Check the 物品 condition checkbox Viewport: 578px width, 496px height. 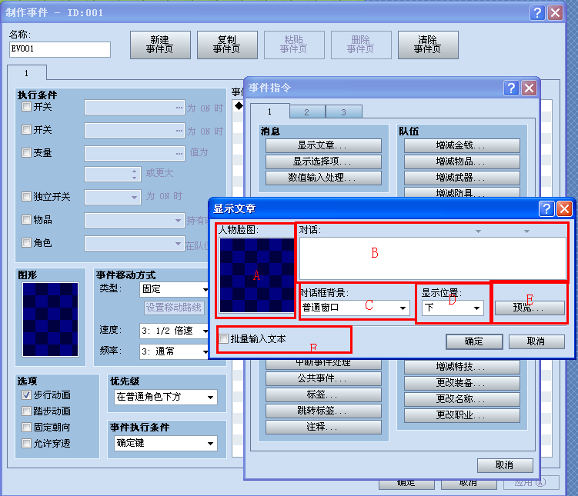point(26,220)
